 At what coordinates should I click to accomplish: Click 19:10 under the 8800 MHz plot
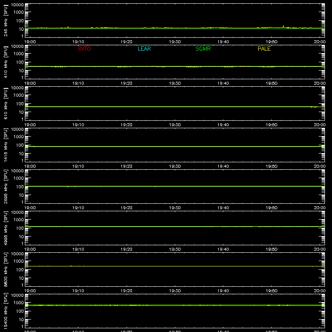(78, 291)
